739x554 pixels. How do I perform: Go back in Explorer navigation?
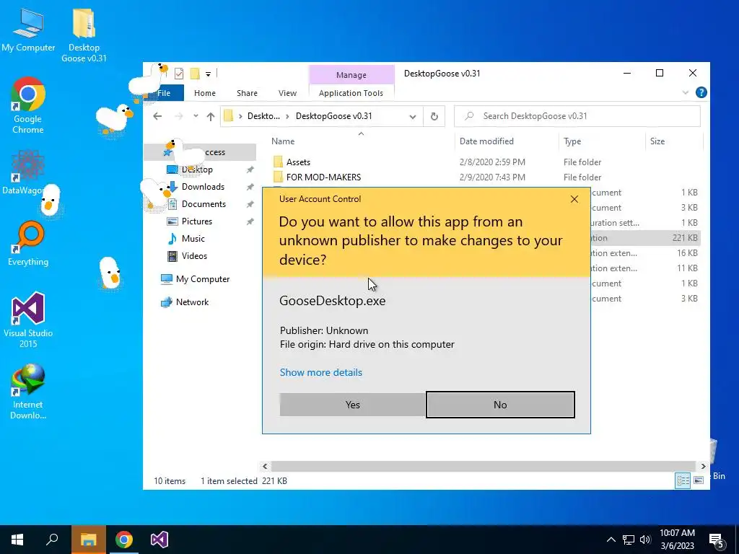[157, 116]
